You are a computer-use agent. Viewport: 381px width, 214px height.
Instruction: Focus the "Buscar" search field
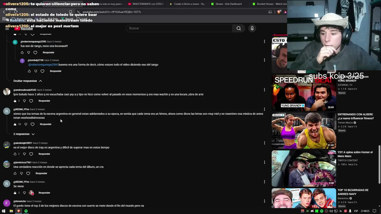(179, 28)
